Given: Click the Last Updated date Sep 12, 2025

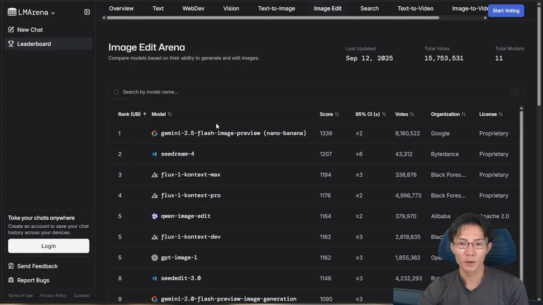Looking at the screenshot, I should [x=369, y=58].
